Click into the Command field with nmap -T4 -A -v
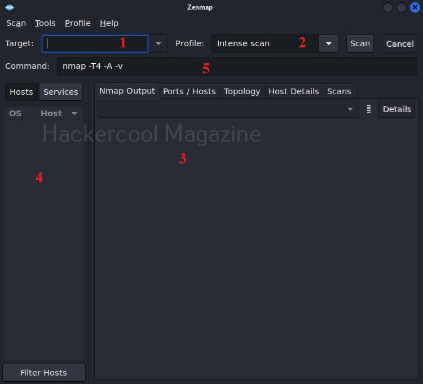423x384 pixels. point(237,66)
